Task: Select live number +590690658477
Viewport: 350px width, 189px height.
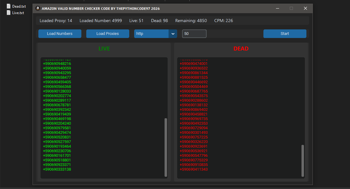Action: click(57, 77)
